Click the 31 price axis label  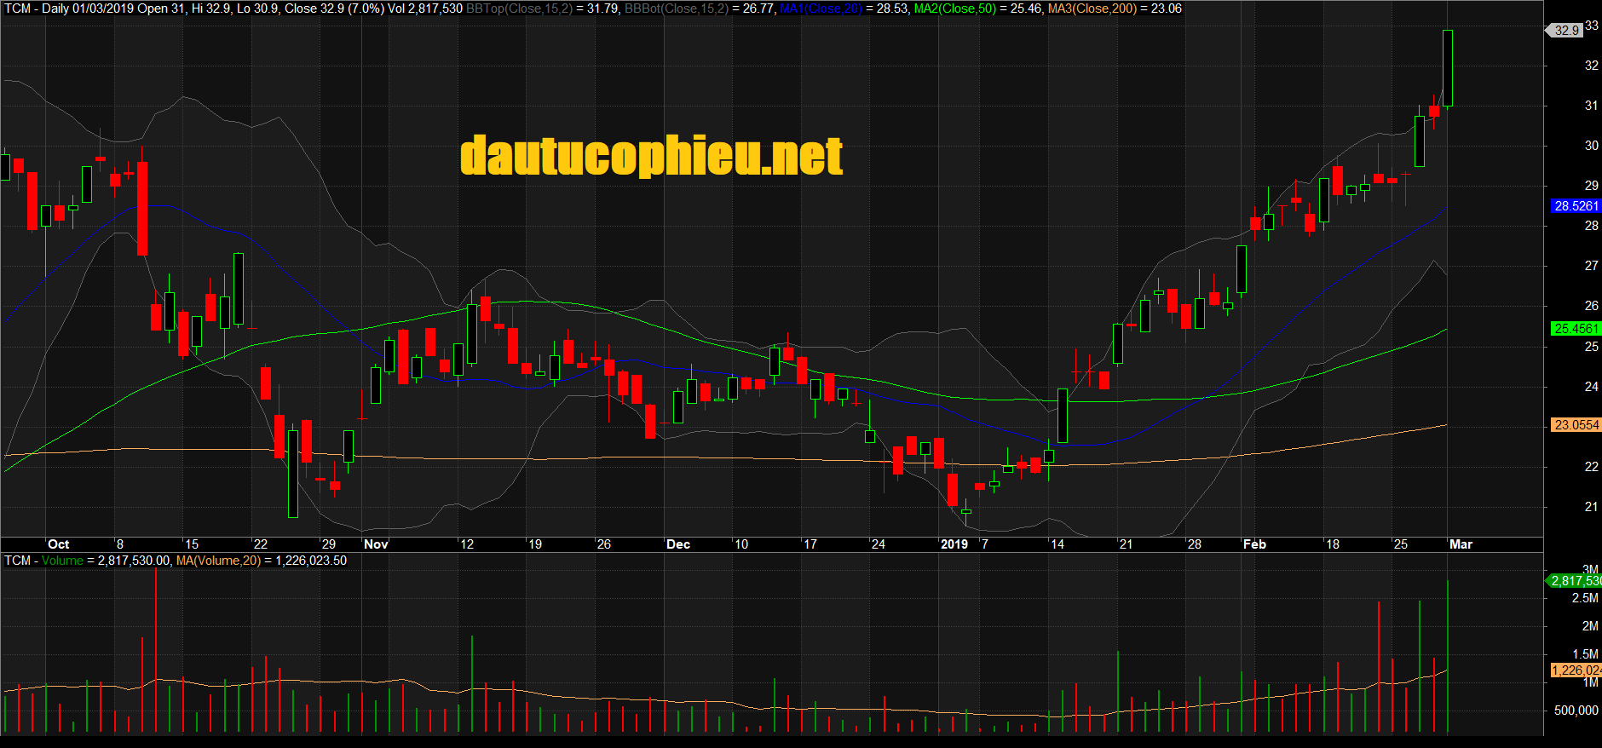click(1591, 106)
